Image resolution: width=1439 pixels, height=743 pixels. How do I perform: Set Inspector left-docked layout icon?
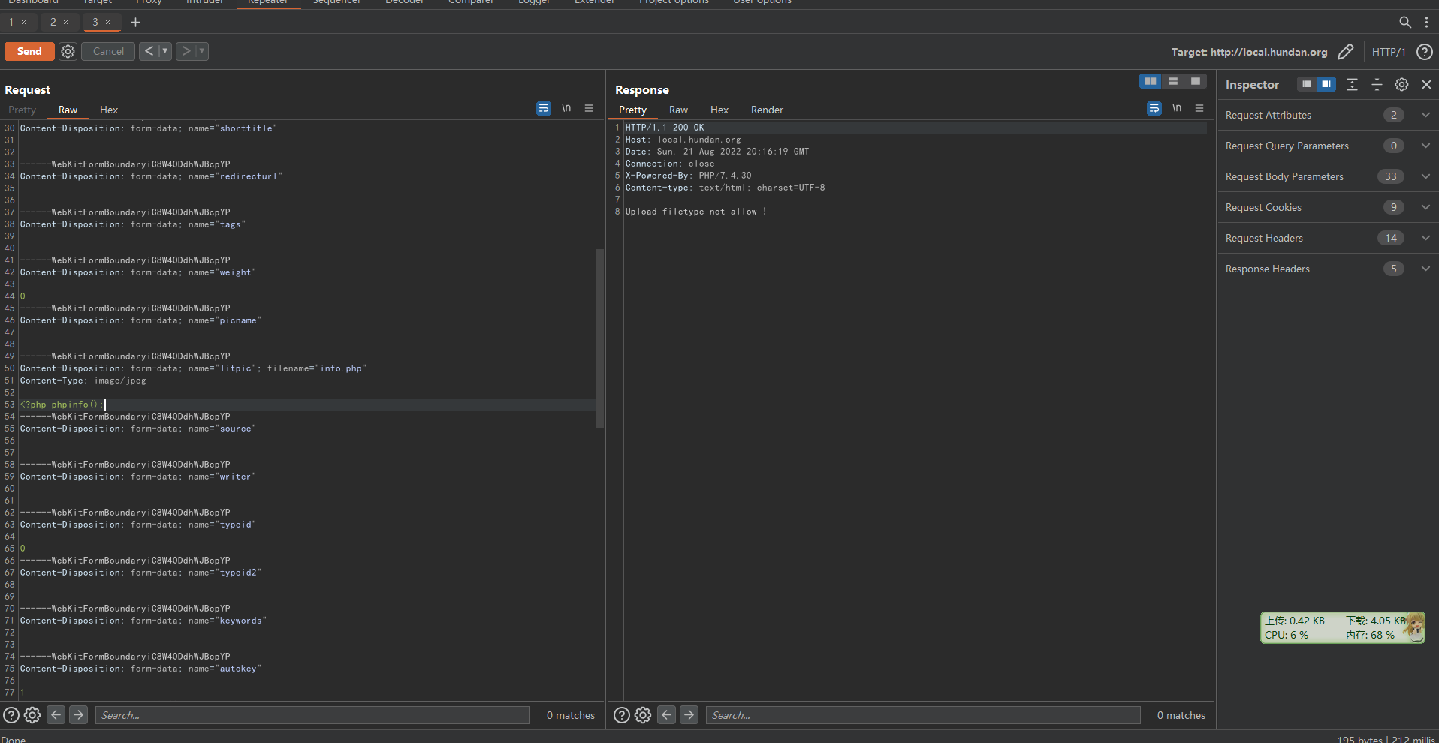click(1307, 84)
